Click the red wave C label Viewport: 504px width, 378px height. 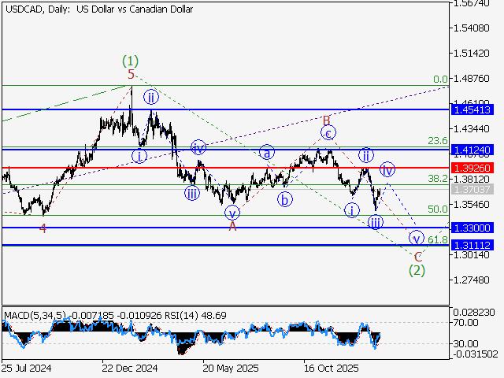click(x=418, y=257)
